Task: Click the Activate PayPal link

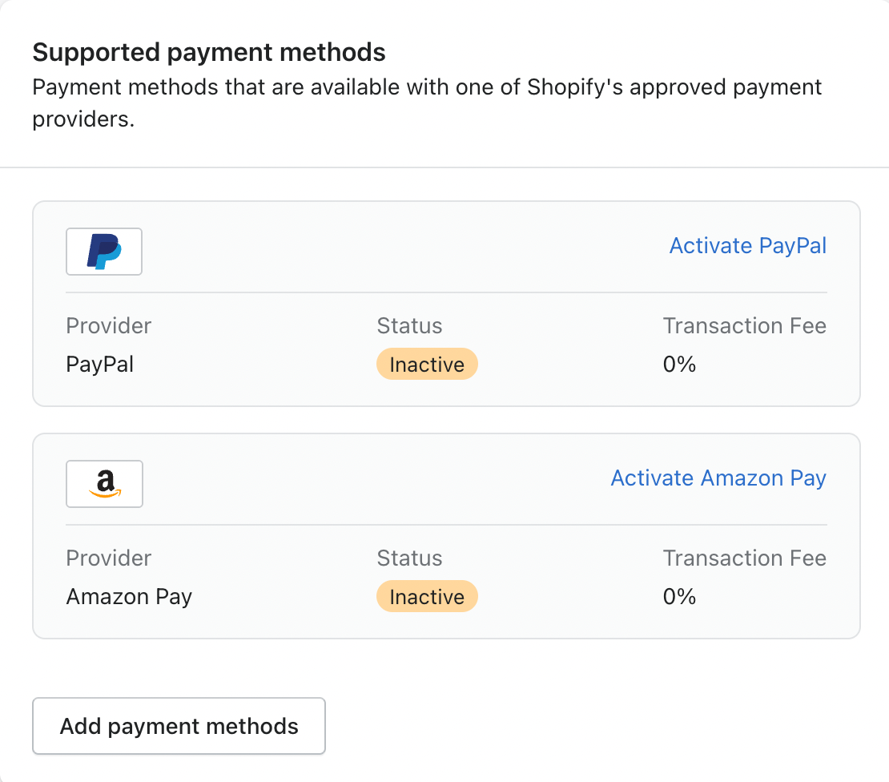Action: pyautogui.click(x=747, y=245)
